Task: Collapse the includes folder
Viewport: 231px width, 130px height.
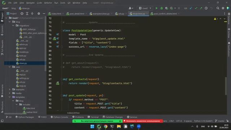Action: 17,104
